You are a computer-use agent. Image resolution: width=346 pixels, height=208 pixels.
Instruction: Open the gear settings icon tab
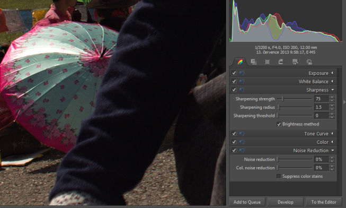309,62
